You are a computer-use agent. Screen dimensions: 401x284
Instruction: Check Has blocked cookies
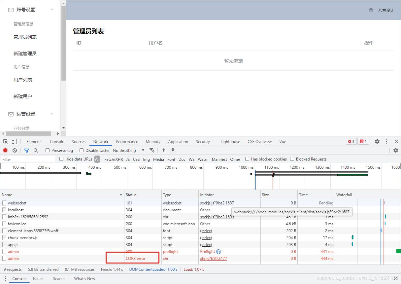[247, 159]
